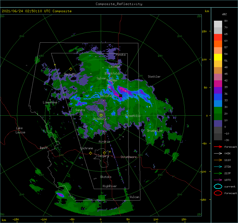Click the green 22JP arrow icon
This screenshot has width=238, height=223.
218,173
